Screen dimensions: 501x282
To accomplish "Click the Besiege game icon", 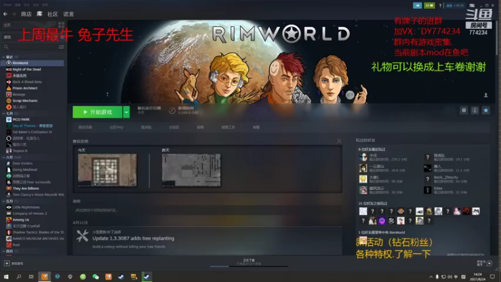I will pyautogui.click(x=9, y=95).
